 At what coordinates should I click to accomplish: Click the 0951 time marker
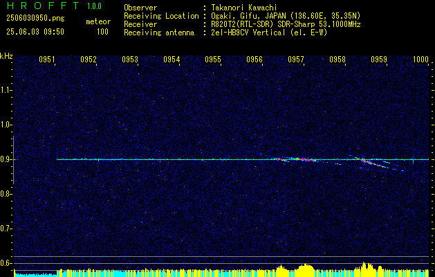pyautogui.click(x=47, y=60)
